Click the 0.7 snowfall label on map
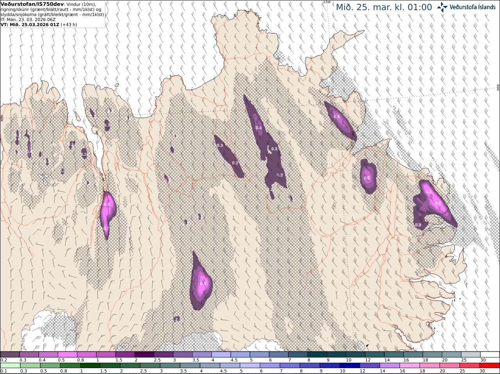500x374 pixels. (x=106, y=228)
